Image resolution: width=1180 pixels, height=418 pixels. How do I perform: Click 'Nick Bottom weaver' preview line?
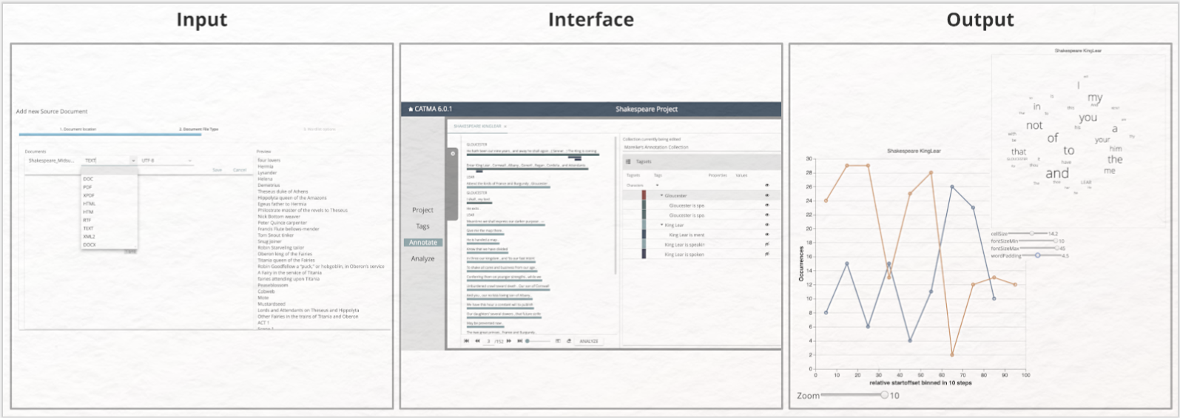coord(279,217)
